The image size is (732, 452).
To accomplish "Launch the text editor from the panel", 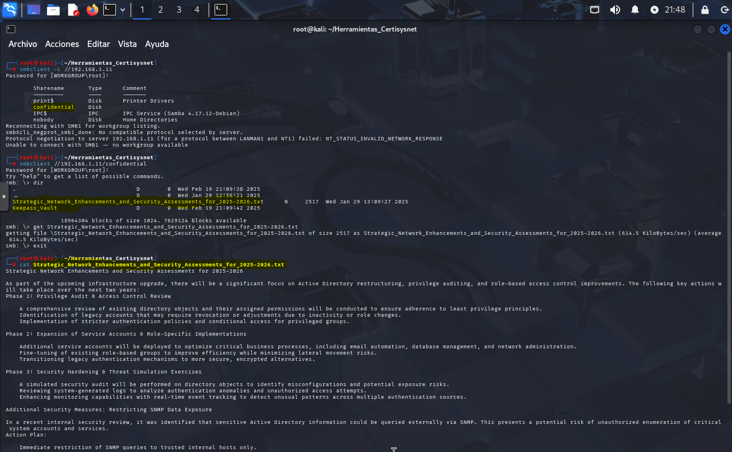I will pos(73,10).
